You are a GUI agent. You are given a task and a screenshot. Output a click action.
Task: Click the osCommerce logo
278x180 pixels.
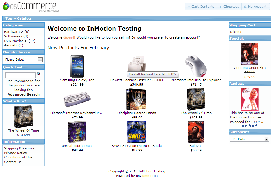point(31,7)
